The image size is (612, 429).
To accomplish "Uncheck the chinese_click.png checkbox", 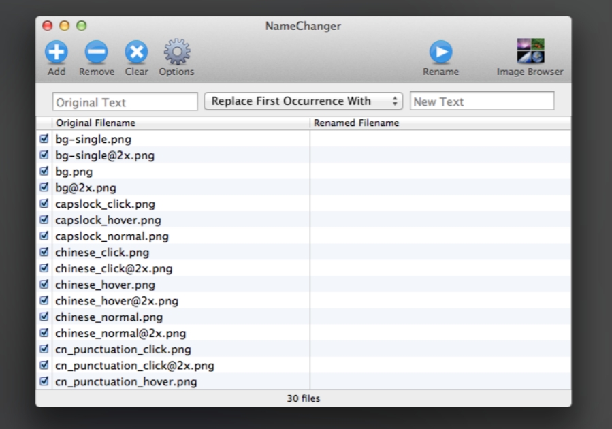I will 44,252.
